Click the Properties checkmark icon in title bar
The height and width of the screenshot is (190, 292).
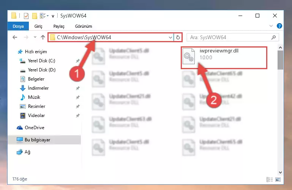point(26,16)
